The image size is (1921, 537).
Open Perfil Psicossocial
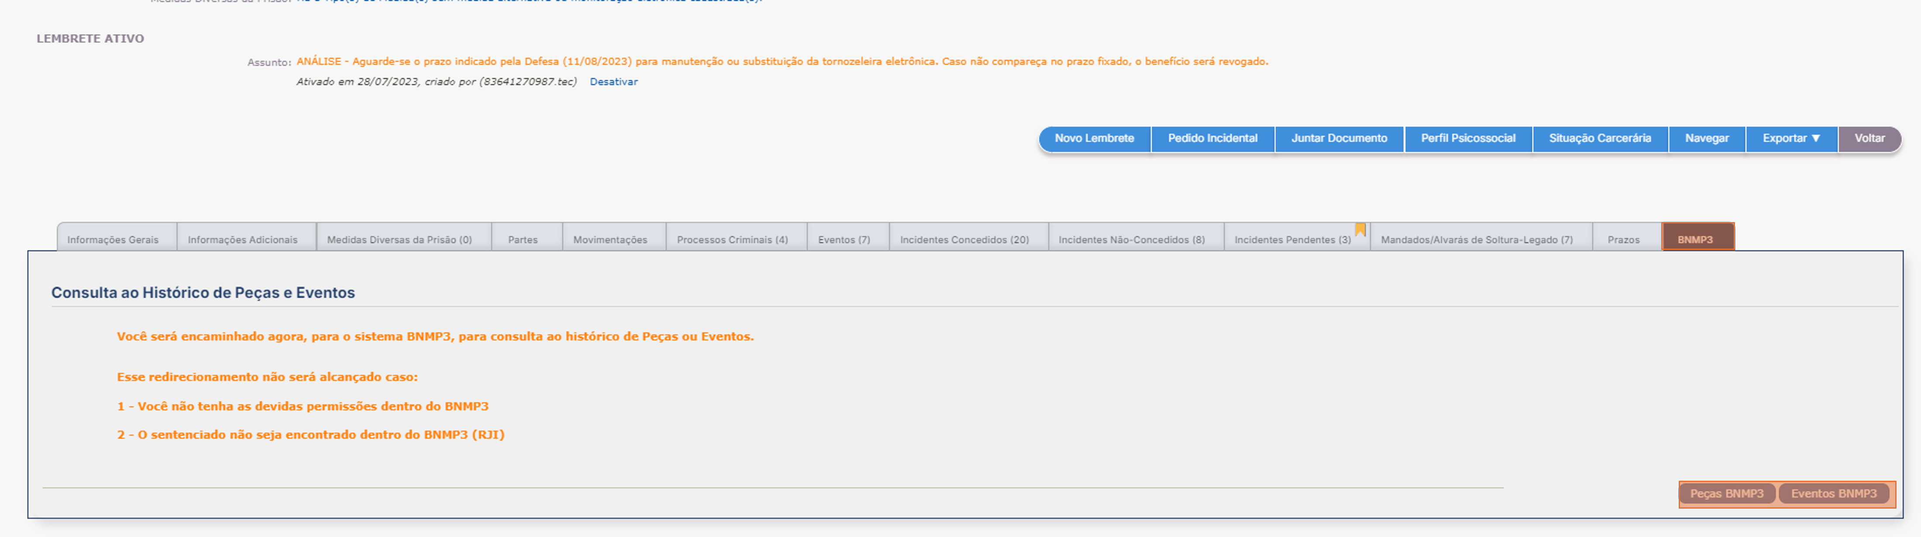click(1468, 139)
